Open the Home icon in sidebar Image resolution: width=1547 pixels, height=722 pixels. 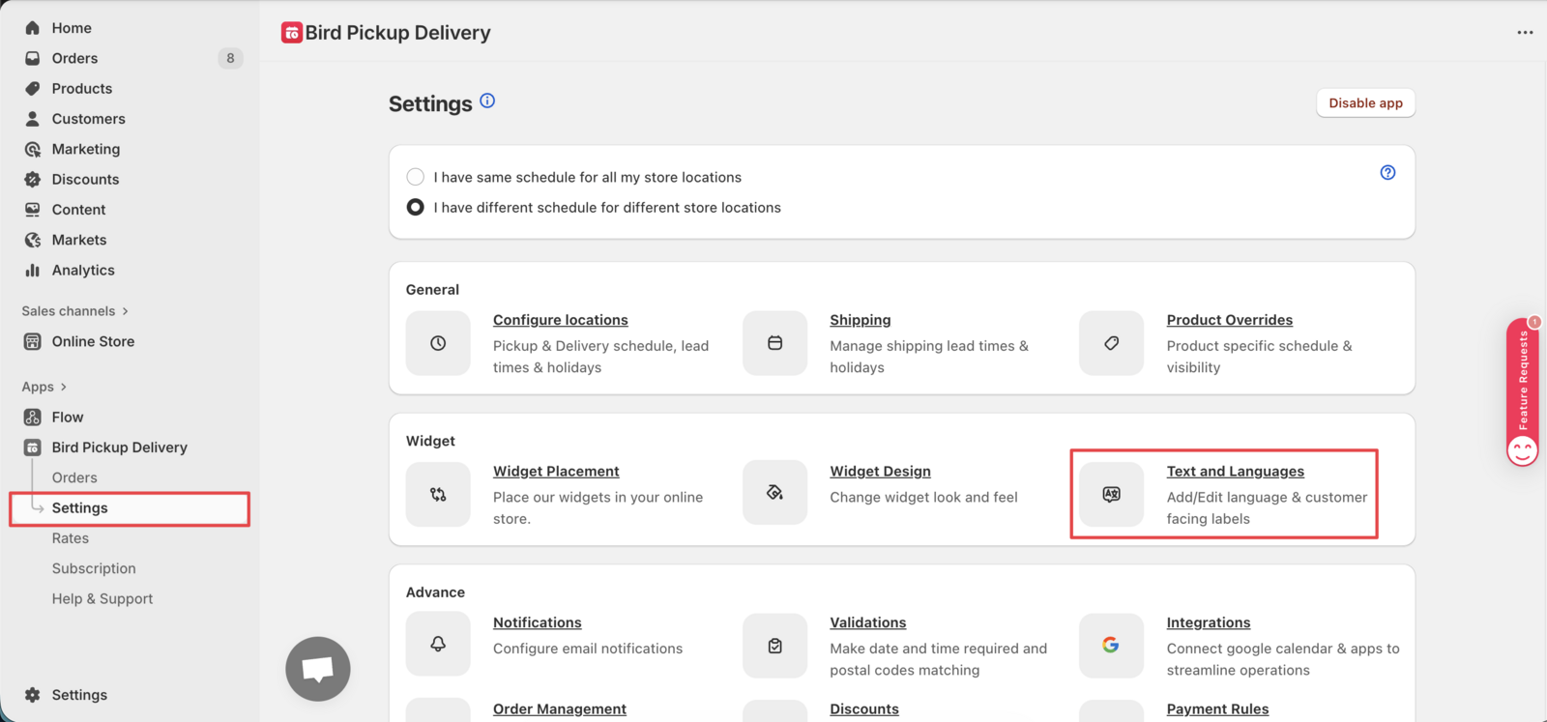pyautogui.click(x=33, y=28)
